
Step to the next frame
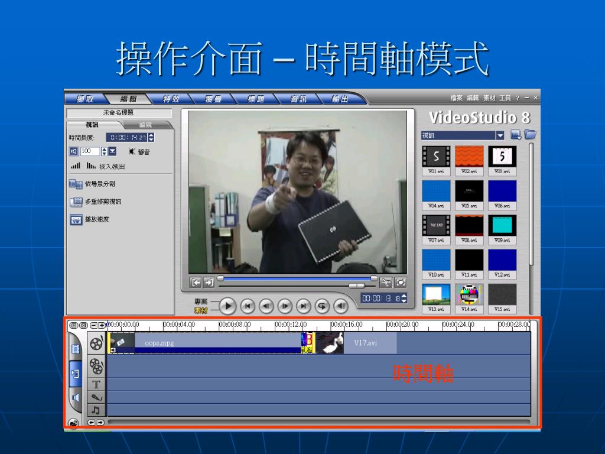285,306
